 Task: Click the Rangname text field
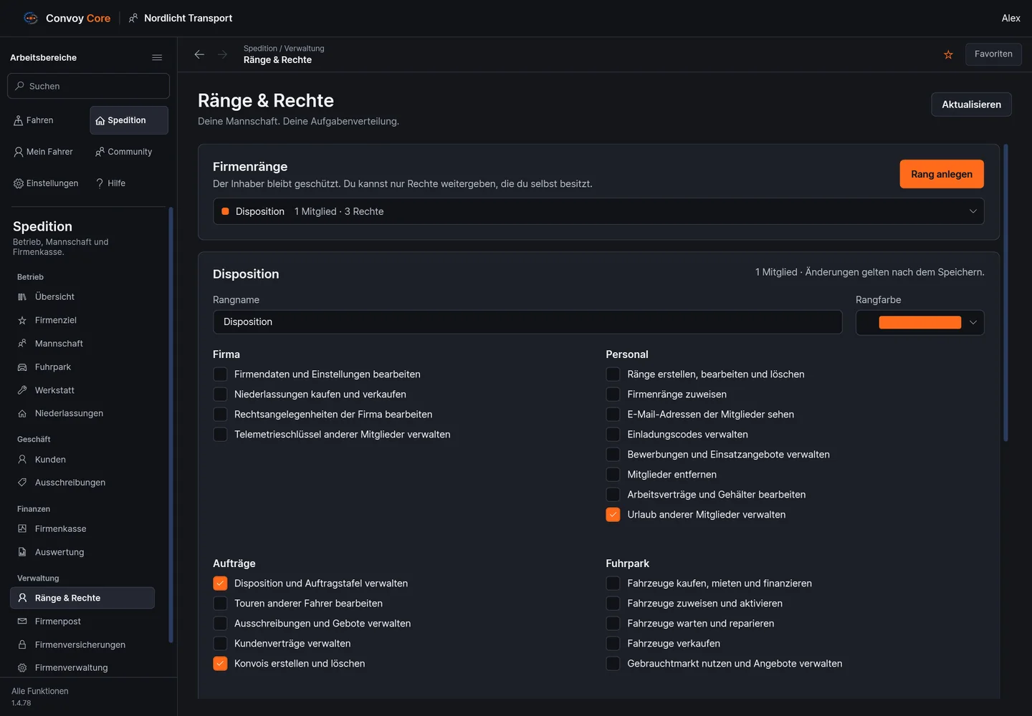(527, 322)
